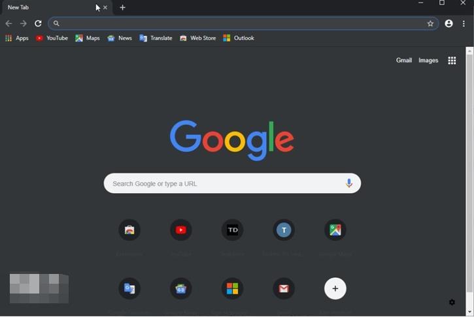Image resolution: width=474 pixels, height=317 pixels.
Task: Click the address bar field
Action: pyautogui.click(x=243, y=23)
